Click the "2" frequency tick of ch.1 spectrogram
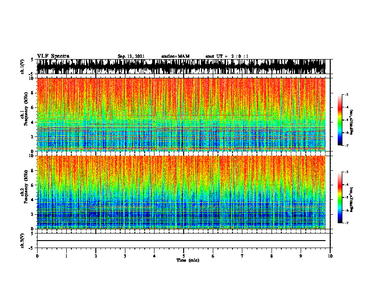 point(33,136)
